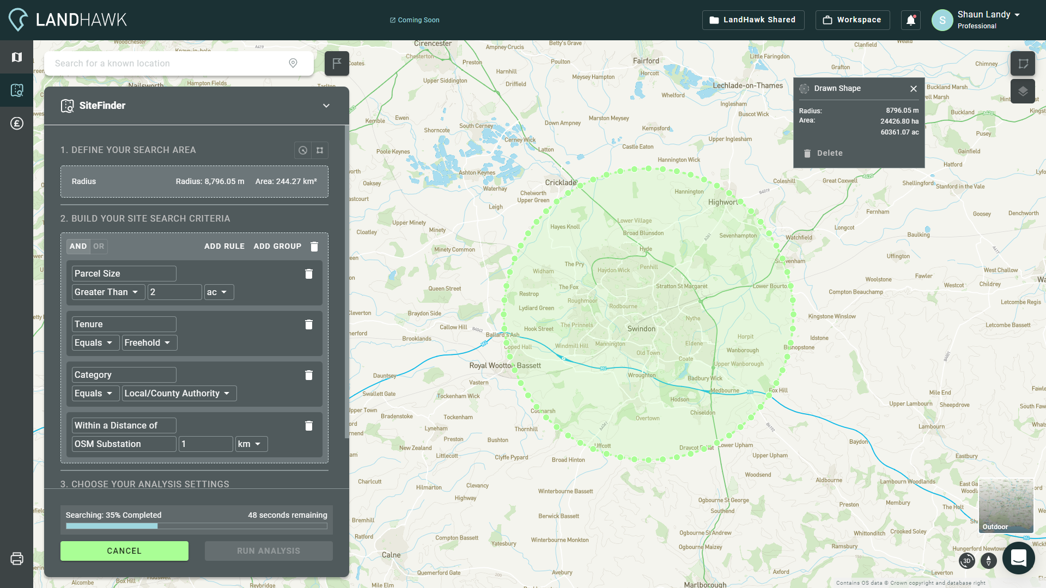Open the chat support widget

tap(1018, 558)
